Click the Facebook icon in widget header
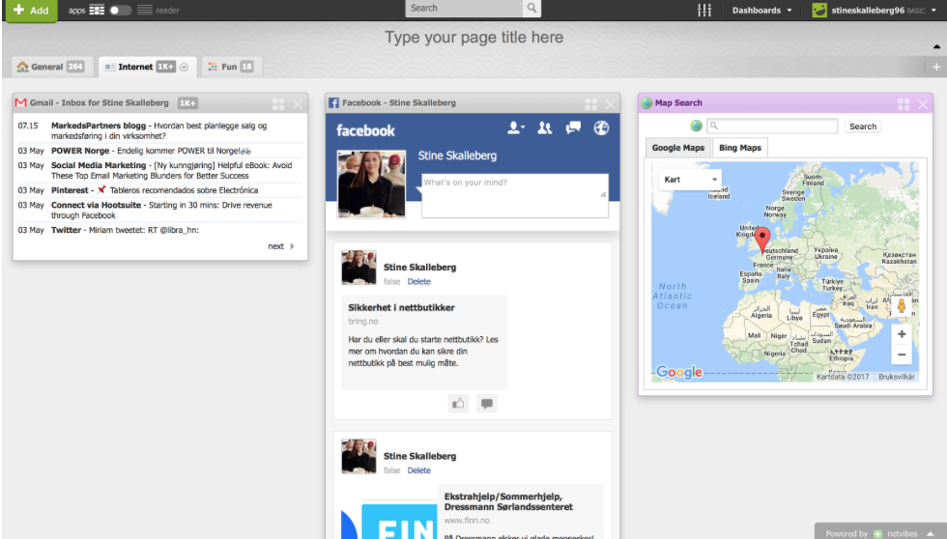The width and height of the screenshot is (947, 539). coord(333,102)
